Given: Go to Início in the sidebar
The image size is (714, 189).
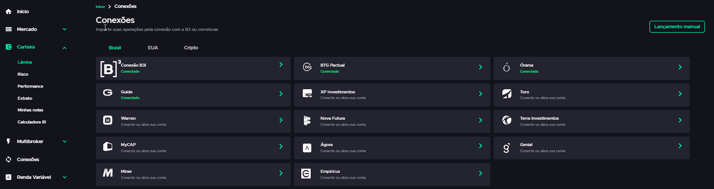Looking at the screenshot, I should click(23, 12).
